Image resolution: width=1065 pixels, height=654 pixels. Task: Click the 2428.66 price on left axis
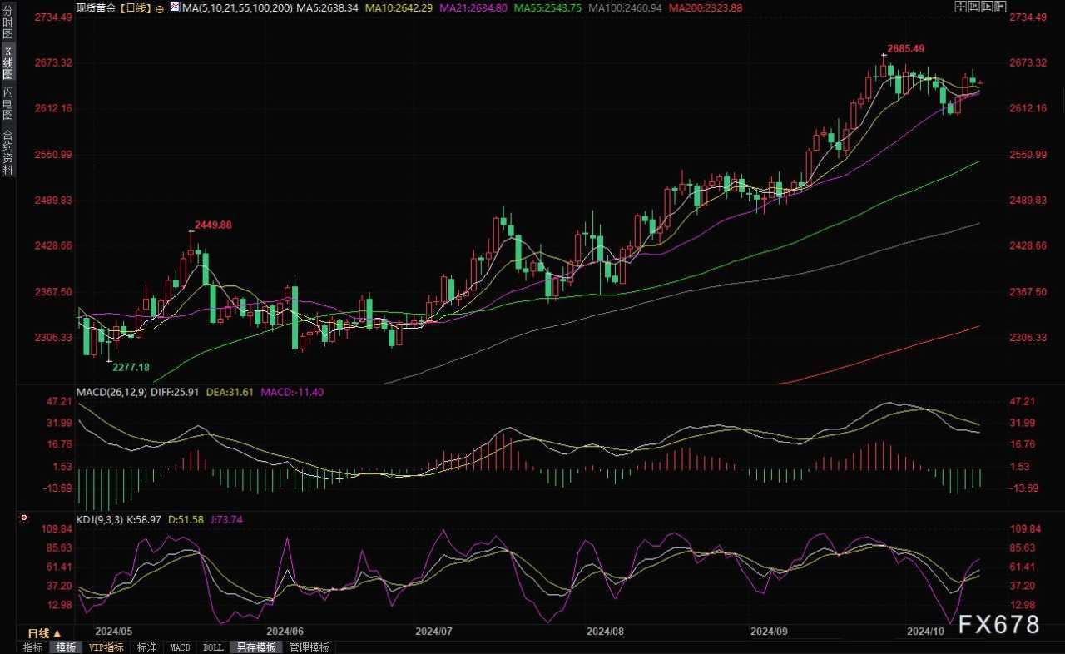53,246
